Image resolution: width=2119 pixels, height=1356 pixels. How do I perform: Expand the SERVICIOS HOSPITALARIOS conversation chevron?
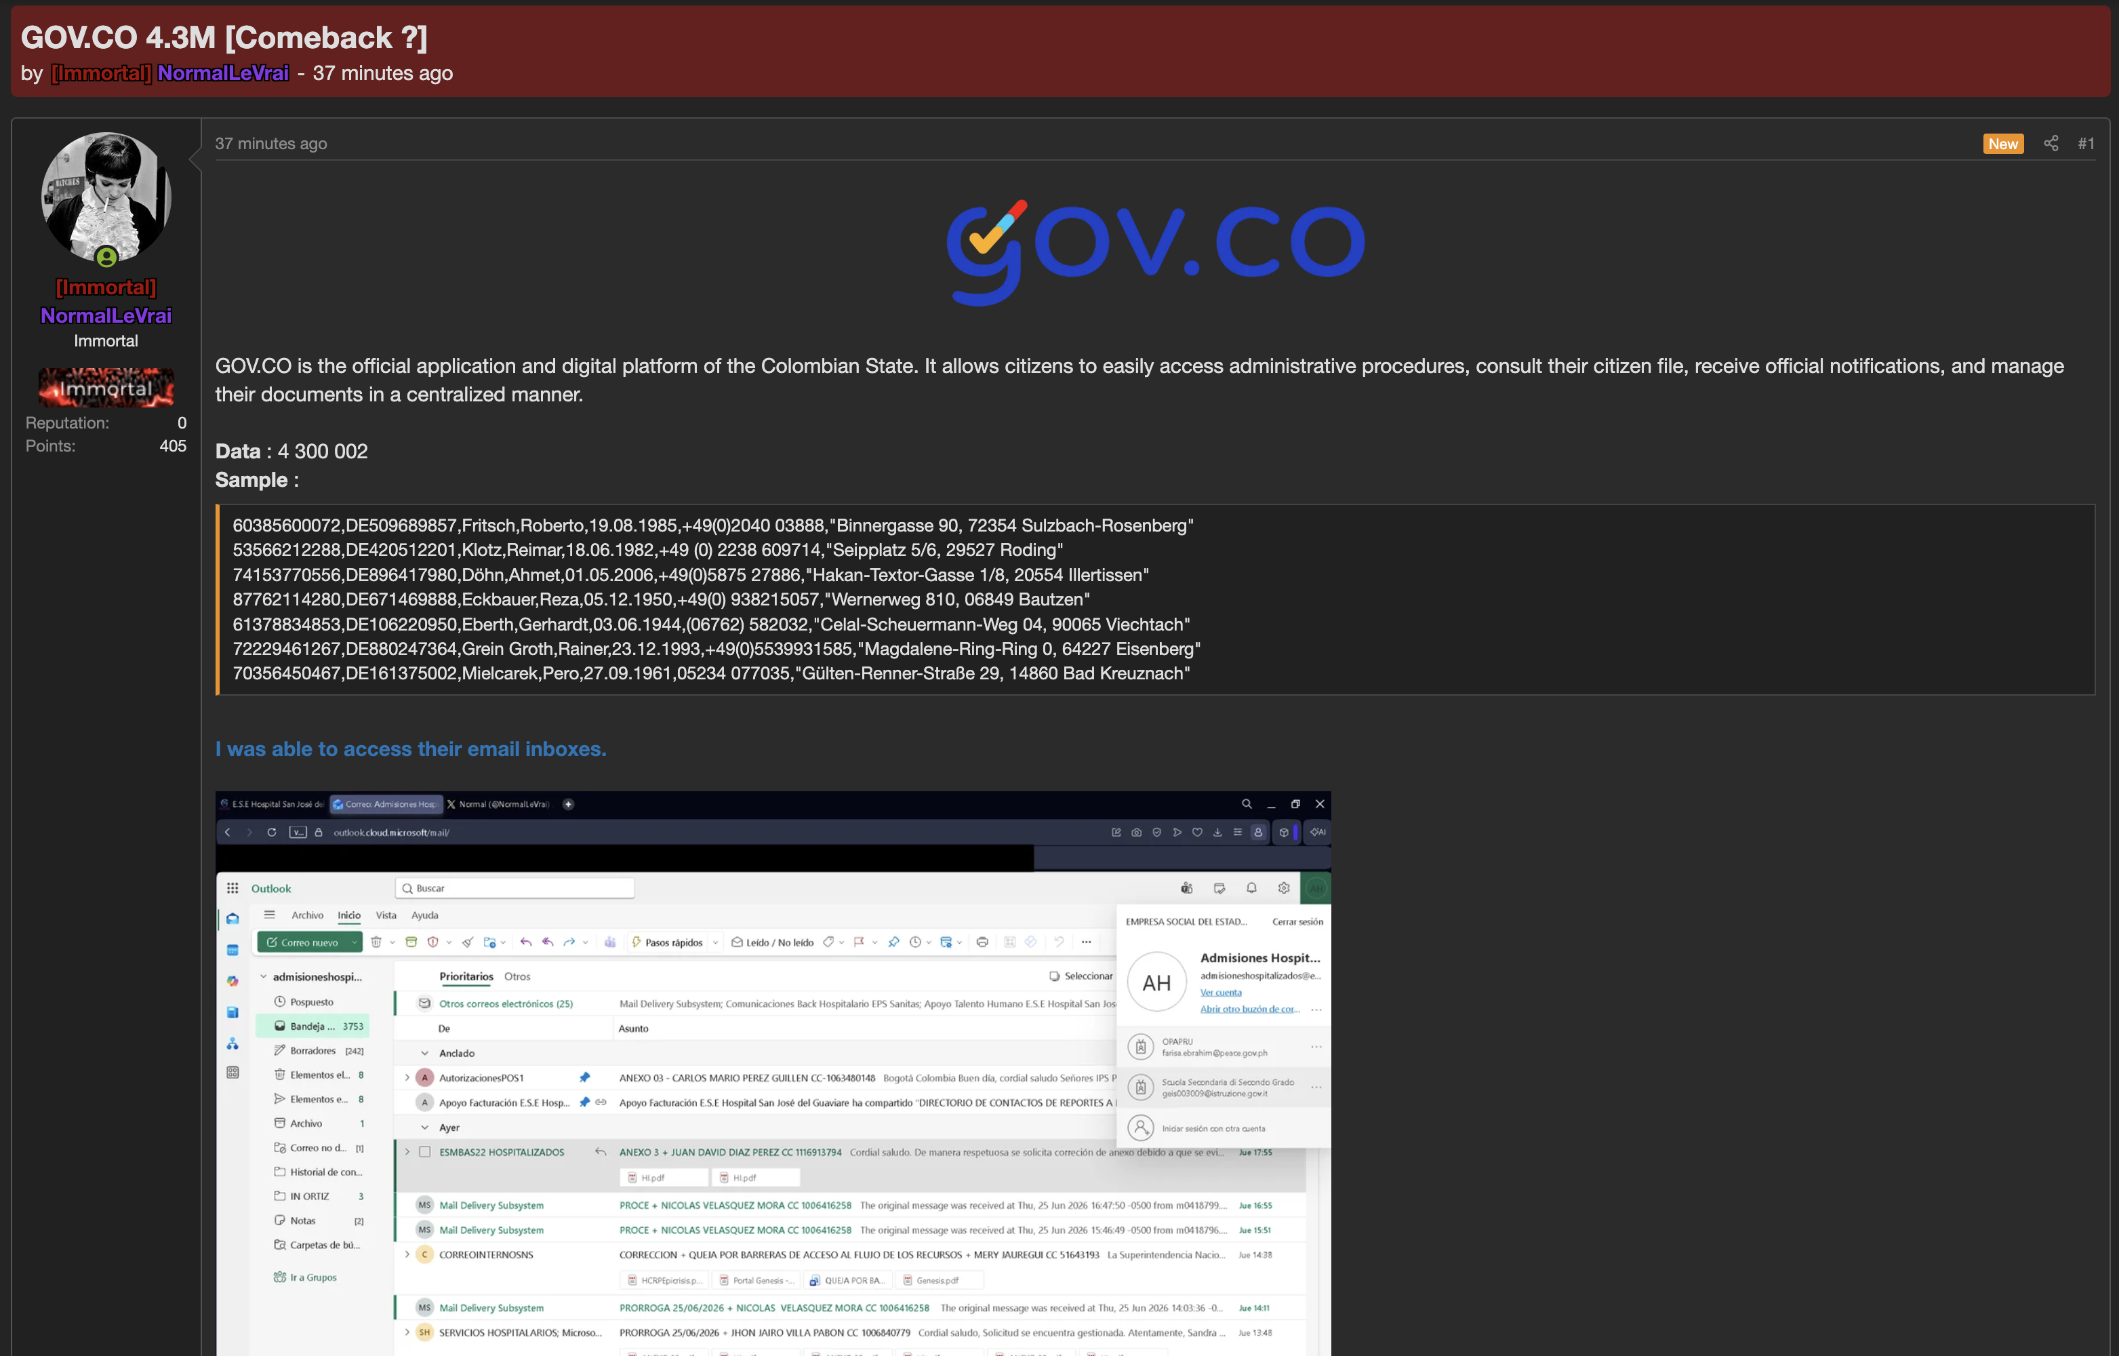click(407, 1332)
